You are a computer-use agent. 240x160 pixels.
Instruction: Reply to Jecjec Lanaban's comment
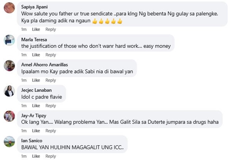(51, 106)
